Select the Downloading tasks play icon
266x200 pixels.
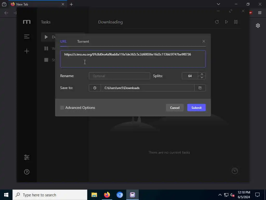point(46,37)
